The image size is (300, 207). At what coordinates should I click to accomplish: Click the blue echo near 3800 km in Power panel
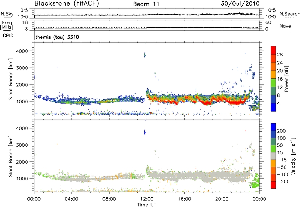(145, 55)
